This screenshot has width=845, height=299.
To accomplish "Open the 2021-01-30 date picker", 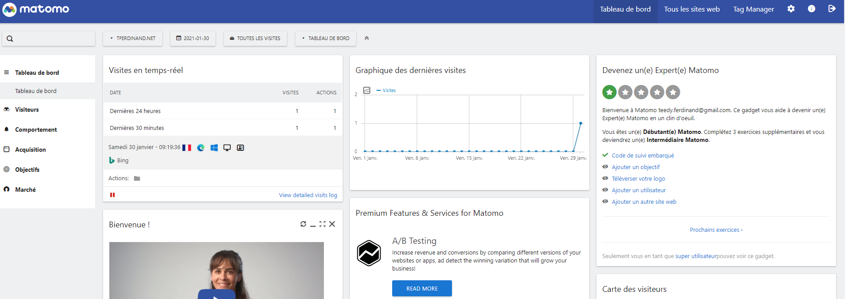I will pyautogui.click(x=193, y=38).
